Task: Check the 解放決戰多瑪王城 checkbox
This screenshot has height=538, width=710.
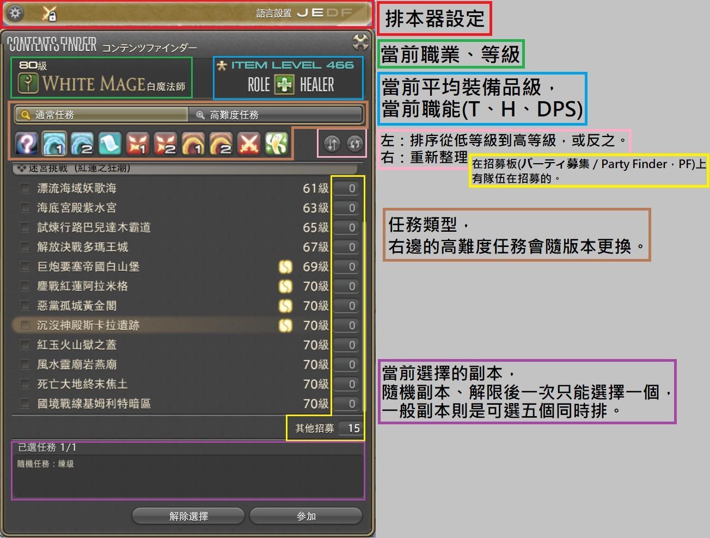Action: coord(25,247)
